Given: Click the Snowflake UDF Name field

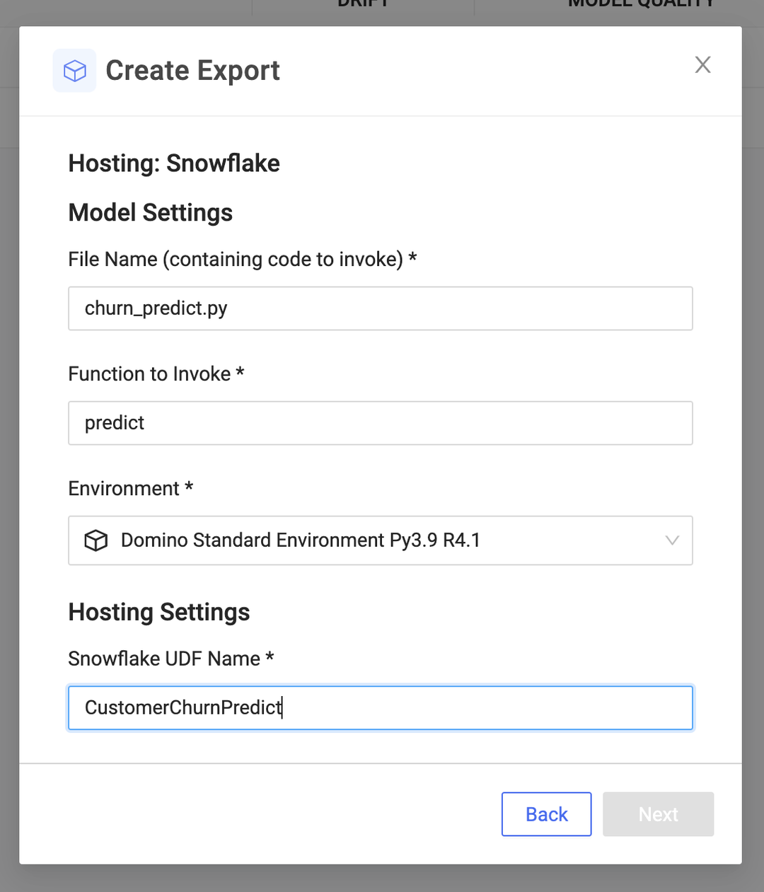Looking at the screenshot, I should [381, 707].
